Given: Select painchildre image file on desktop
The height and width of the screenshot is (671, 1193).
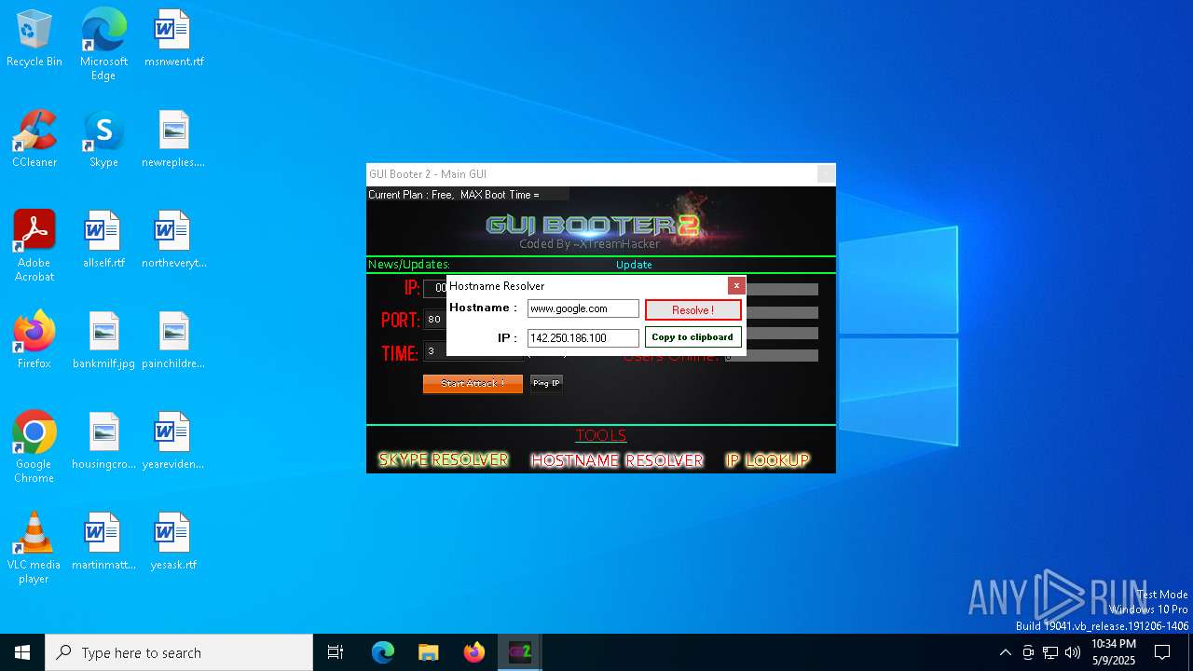Looking at the screenshot, I should (173, 340).
